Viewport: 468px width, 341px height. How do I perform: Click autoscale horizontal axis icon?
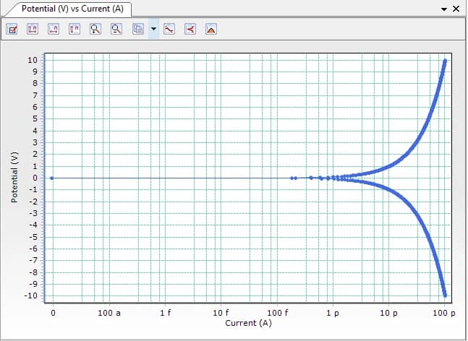point(54,29)
